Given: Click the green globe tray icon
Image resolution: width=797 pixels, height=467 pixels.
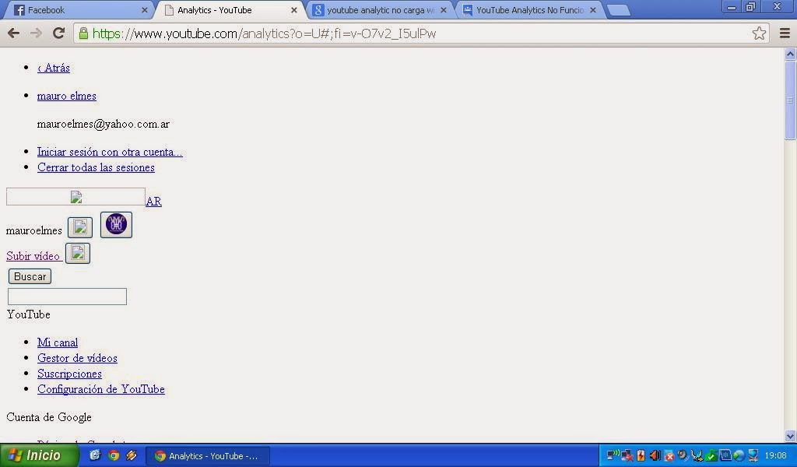Looking at the screenshot, I should click(x=739, y=455).
